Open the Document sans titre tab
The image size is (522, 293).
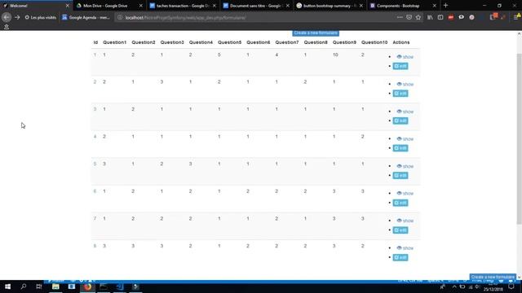256,6
